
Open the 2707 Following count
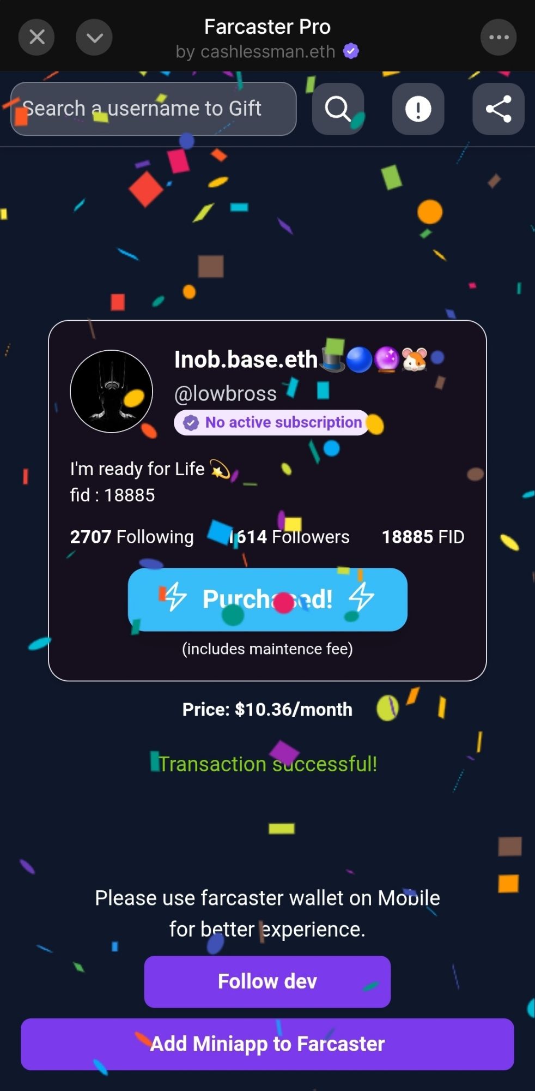pyautogui.click(x=132, y=537)
